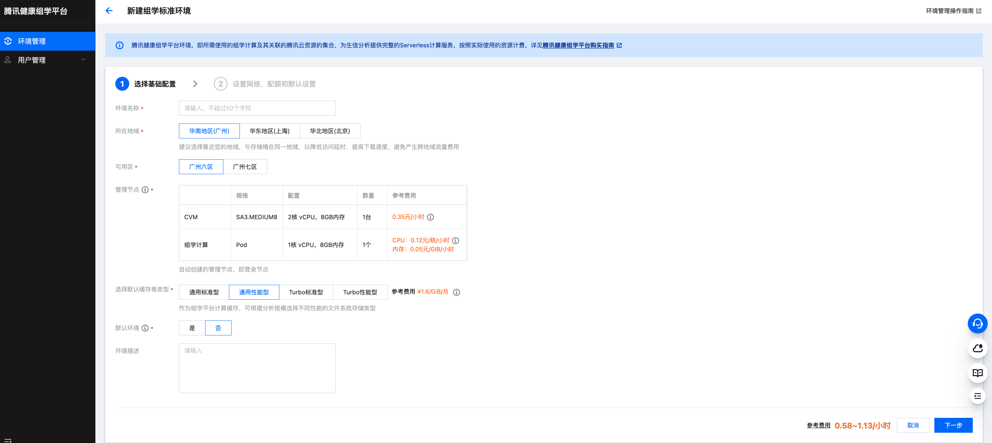Choose 广州七区 availability zone
This screenshot has height=443, width=992.
[x=245, y=167]
